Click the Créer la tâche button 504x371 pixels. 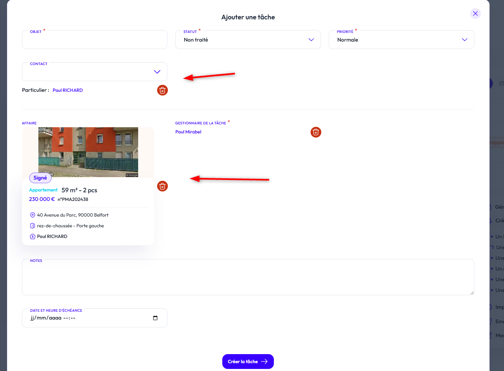[248, 362]
